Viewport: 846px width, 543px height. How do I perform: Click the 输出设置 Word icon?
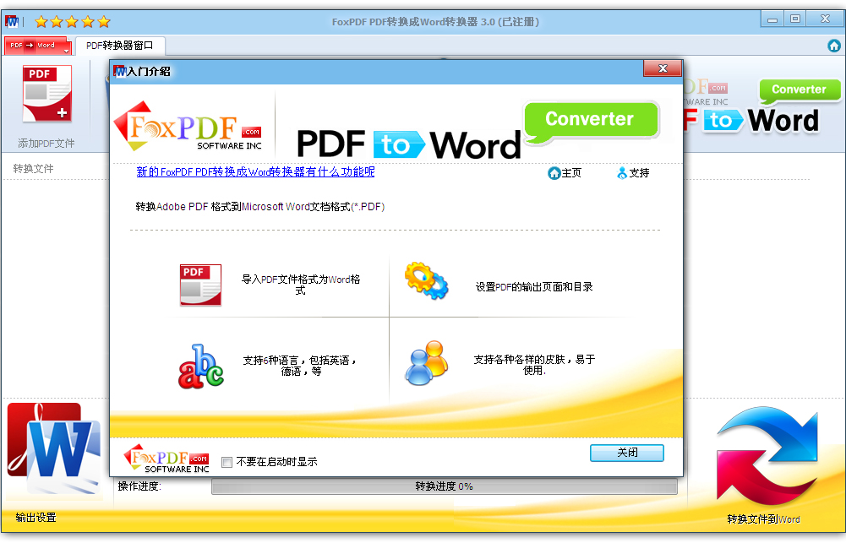click(x=54, y=448)
